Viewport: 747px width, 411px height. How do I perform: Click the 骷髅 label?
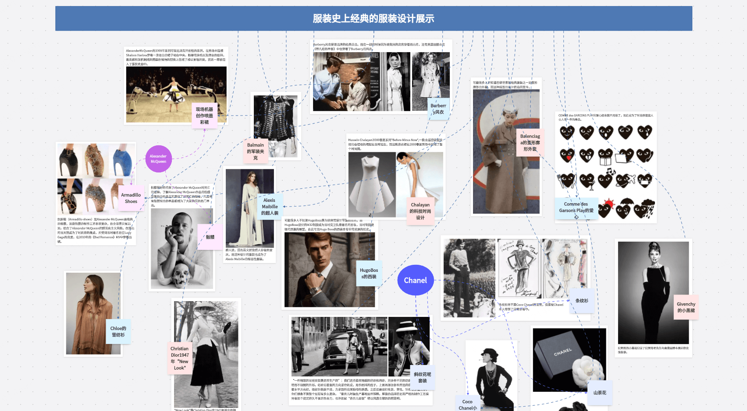point(210,237)
